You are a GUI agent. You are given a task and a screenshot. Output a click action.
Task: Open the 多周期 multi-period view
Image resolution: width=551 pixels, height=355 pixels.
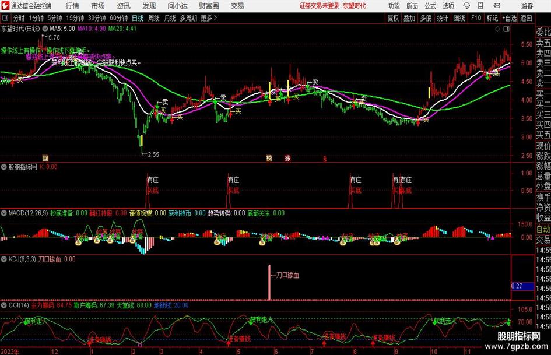click(188, 18)
